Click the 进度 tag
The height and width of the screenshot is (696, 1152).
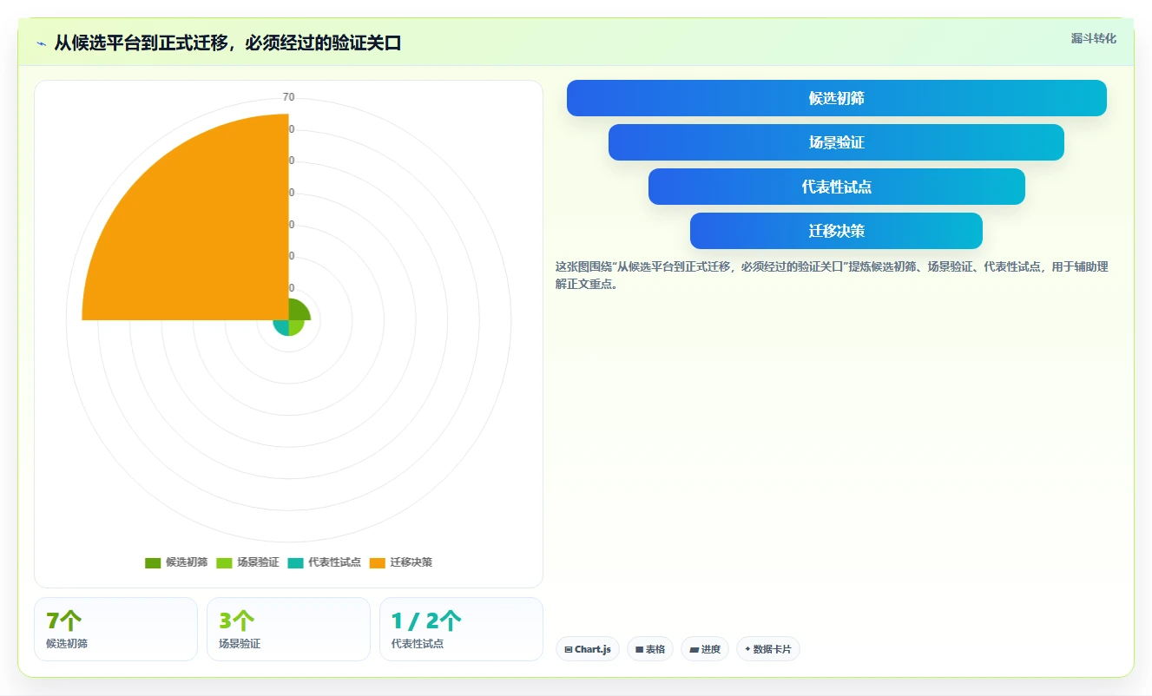coord(705,649)
